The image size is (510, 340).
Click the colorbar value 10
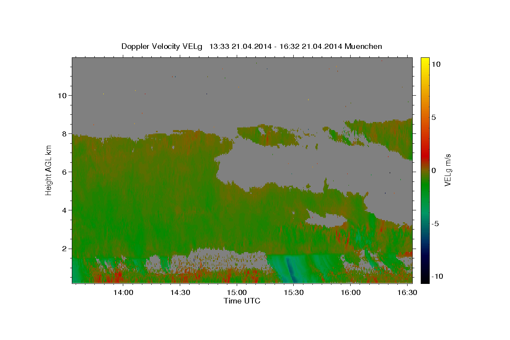coord(436,64)
